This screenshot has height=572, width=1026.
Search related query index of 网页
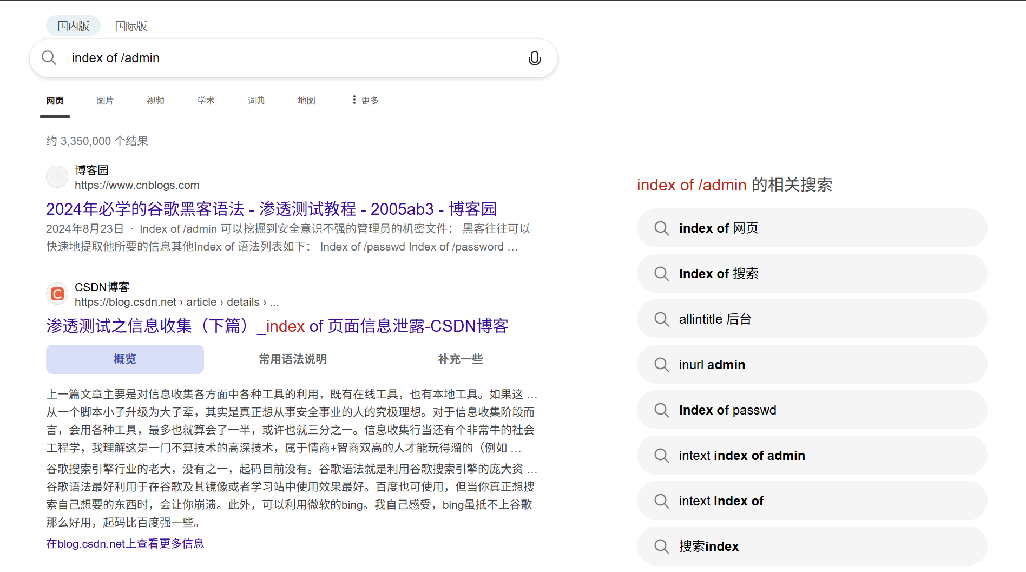point(812,228)
